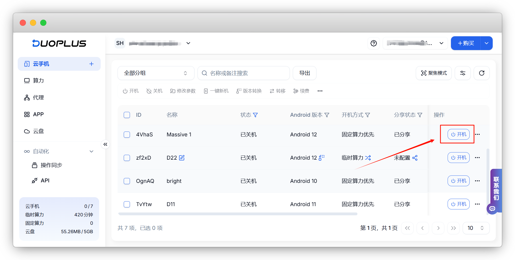This screenshot has height=260, width=515.
Task: Open more actions for the bright row
Action: [477, 181]
